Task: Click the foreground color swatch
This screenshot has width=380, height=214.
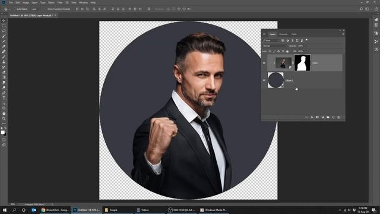Action: 2,132
